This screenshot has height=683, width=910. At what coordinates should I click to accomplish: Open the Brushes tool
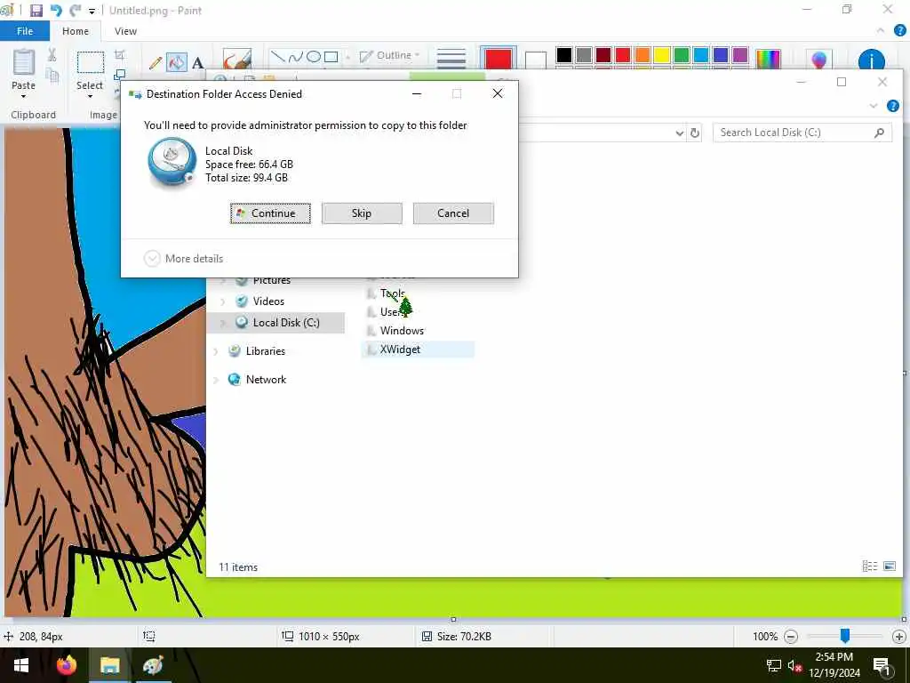(x=236, y=60)
